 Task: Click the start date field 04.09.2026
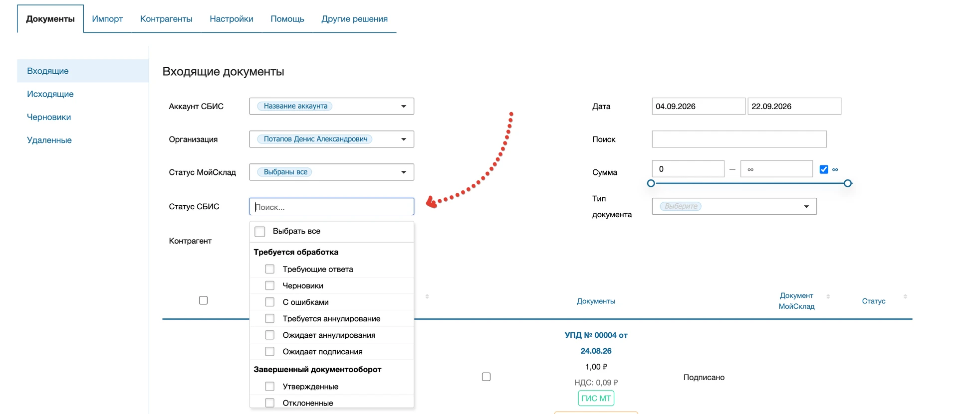click(x=699, y=106)
